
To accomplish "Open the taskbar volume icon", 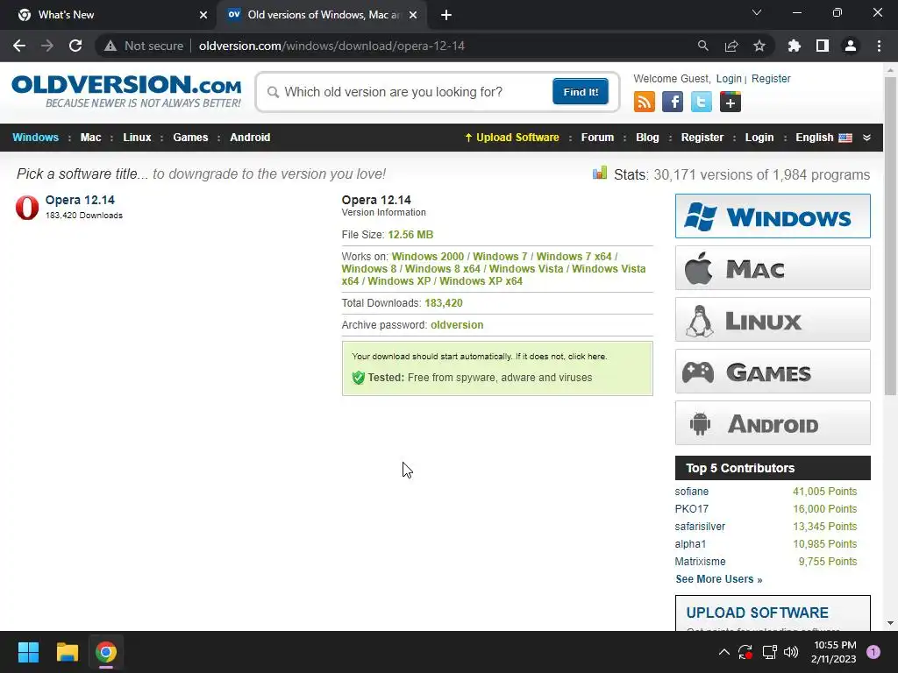I will coord(791,652).
